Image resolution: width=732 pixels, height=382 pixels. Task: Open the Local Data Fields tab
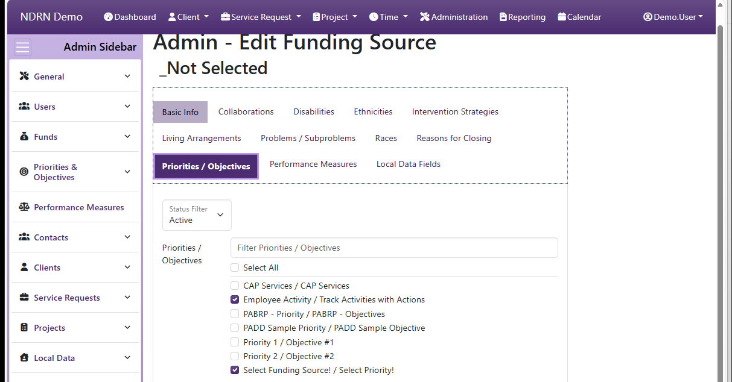[x=409, y=164]
